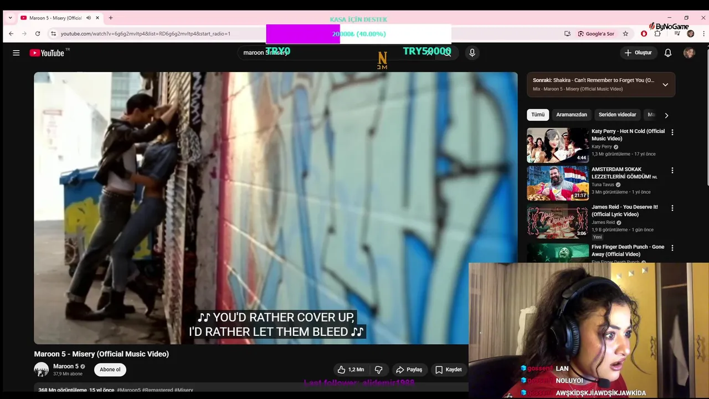Open the browser three-dot menu
Viewport: 709px width, 399px height.
[x=704, y=34]
